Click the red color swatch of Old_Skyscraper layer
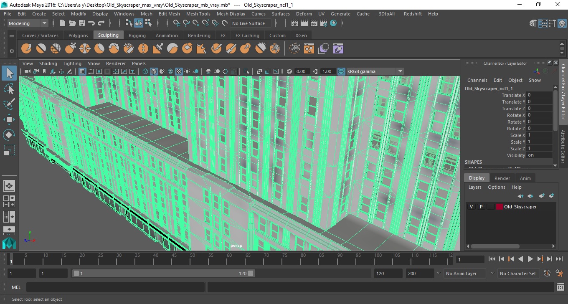The image size is (568, 304). click(x=499, y=207)
